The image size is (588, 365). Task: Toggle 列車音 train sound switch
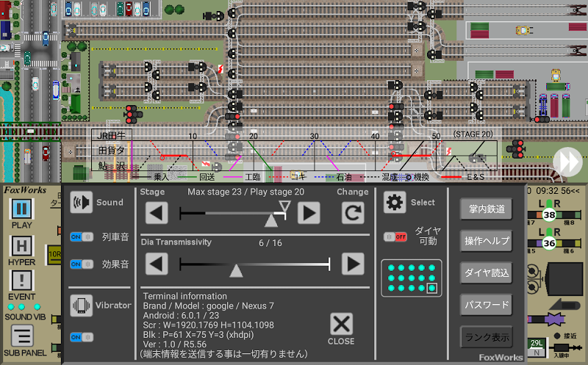[82, 236]
